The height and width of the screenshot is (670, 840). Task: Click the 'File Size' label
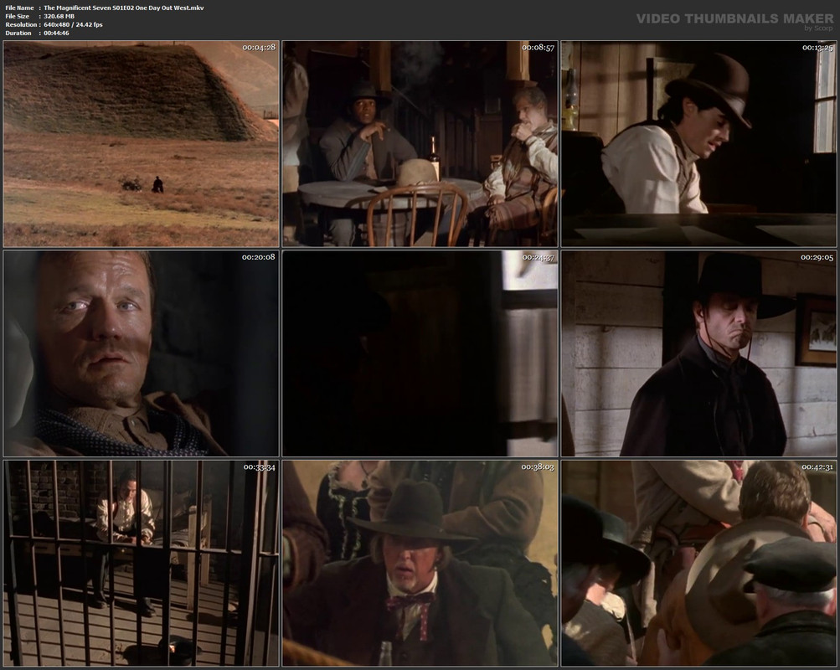coord(17,17)
